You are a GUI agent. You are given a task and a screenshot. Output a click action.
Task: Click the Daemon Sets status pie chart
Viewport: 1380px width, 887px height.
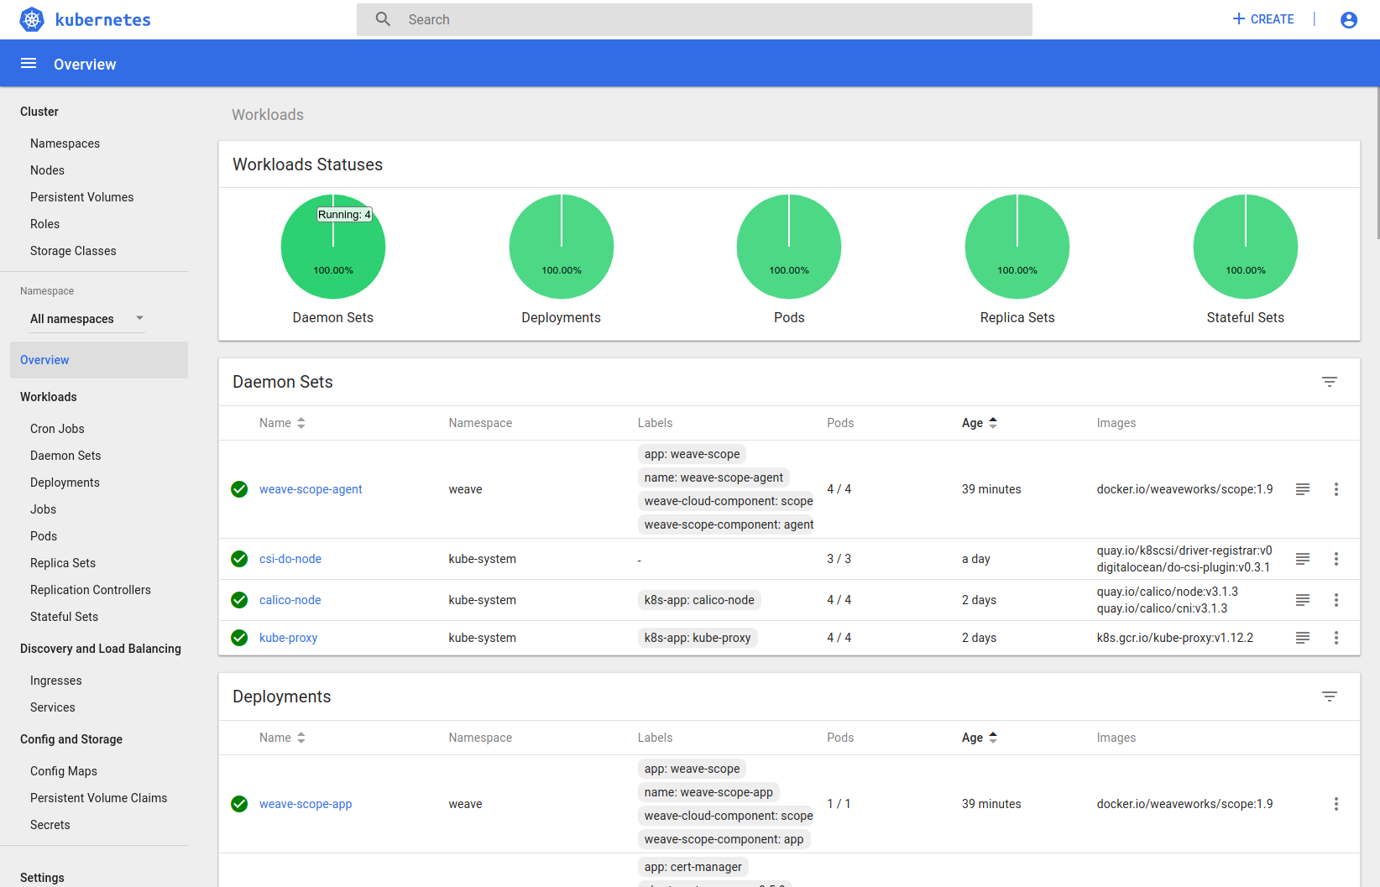pos(333,247)
